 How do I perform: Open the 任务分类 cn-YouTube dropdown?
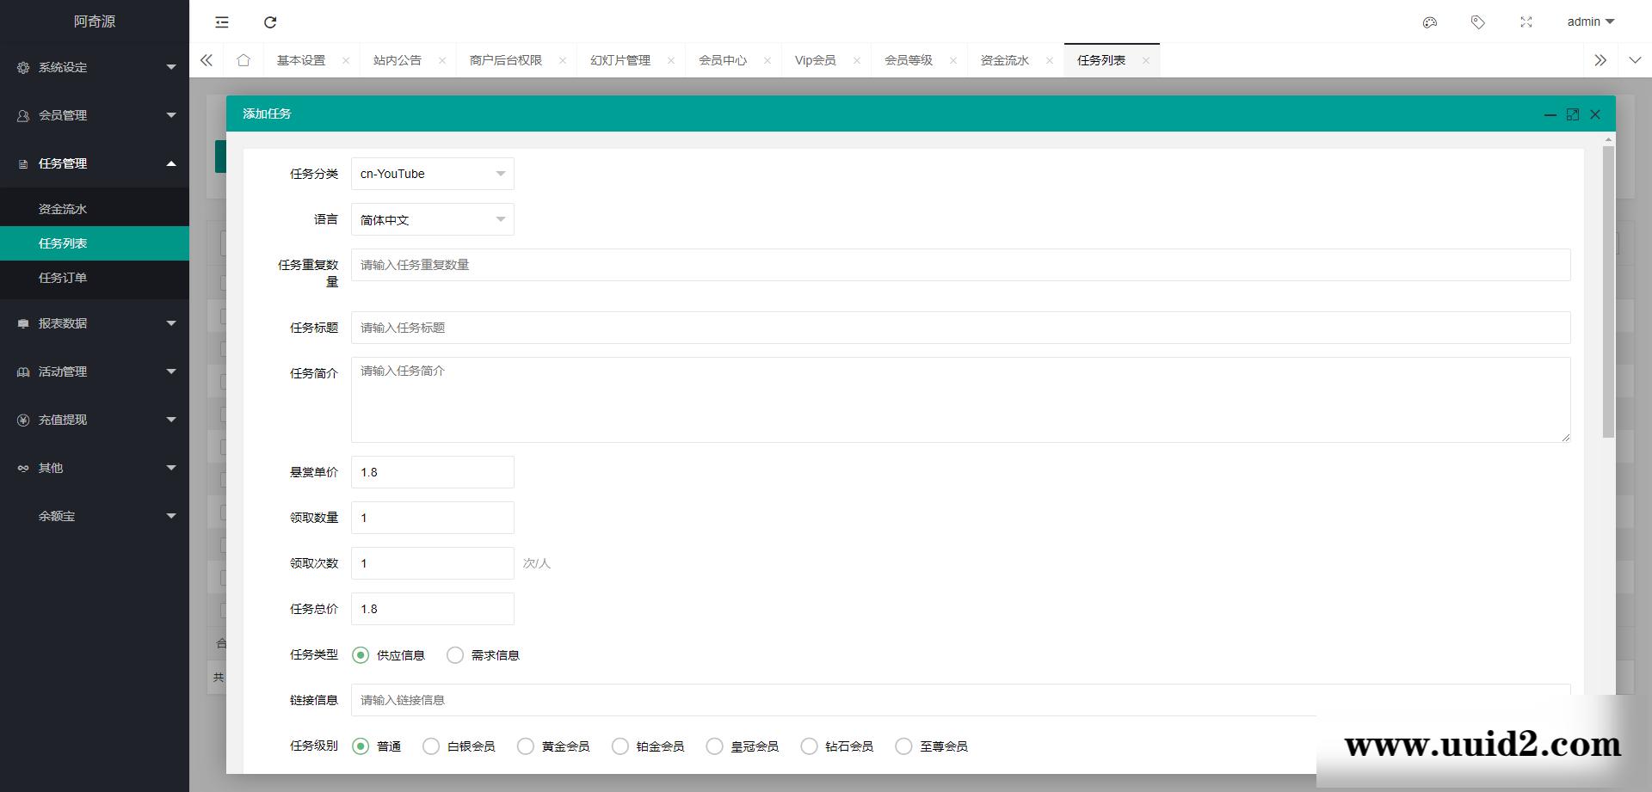tap(432, 173)
